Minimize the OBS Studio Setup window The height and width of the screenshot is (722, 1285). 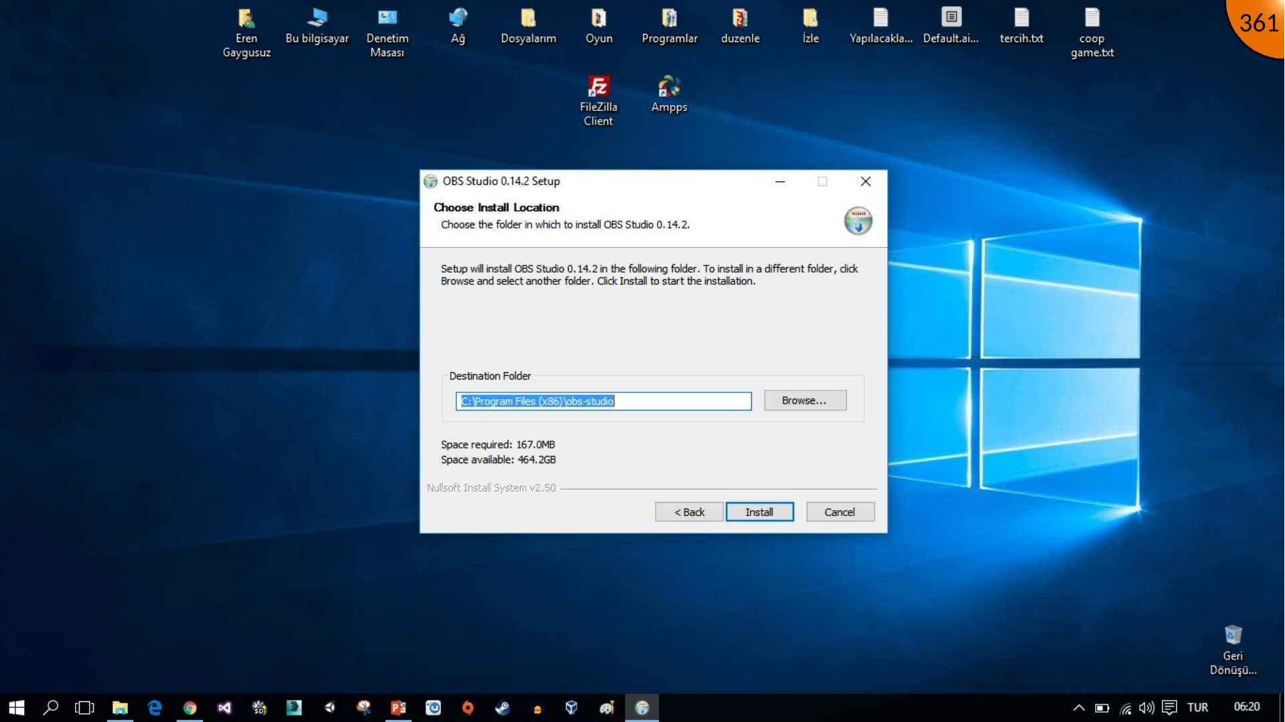pos(780,181)
